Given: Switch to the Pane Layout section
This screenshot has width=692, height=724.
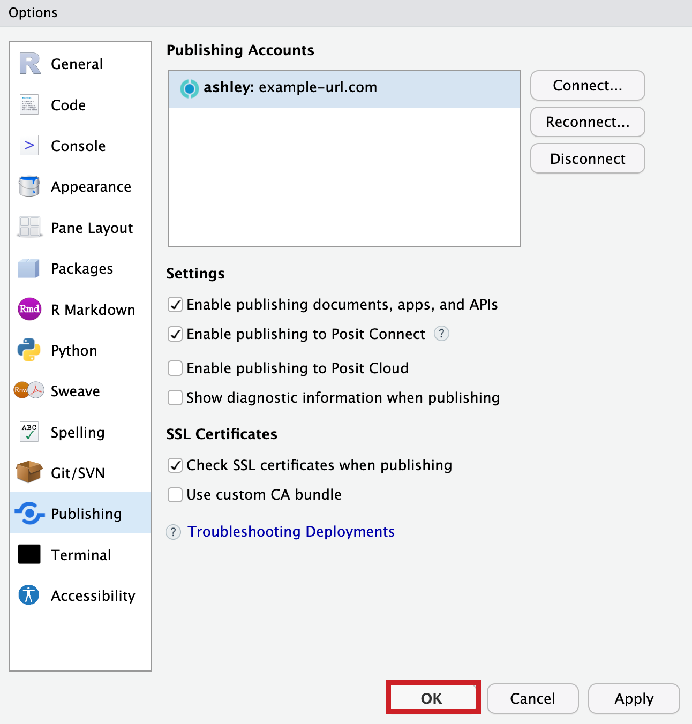Looking at the screenshot, I should 92,228.
